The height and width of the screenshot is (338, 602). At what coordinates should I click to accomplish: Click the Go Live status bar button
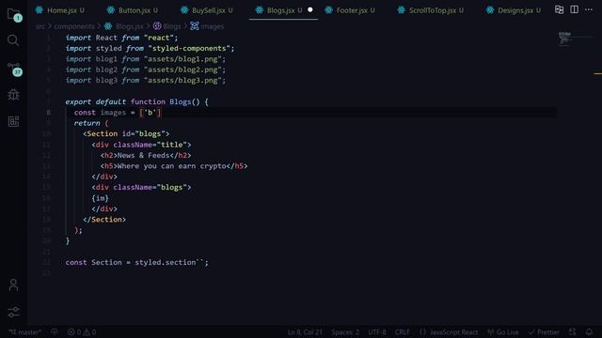503,332
